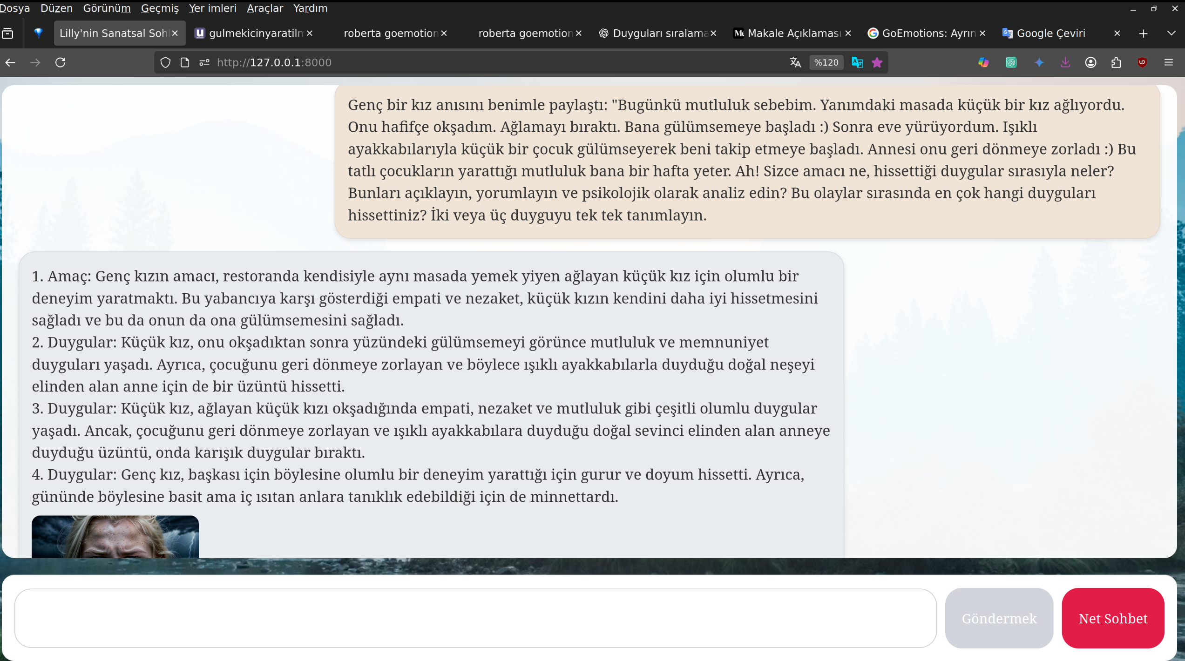Open the Firefox account profile icon
The height and width of the screenshot is (661, 1185).
[x=1090, y=62]
